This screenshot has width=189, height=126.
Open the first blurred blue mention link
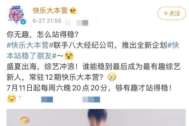pos(36,99)
